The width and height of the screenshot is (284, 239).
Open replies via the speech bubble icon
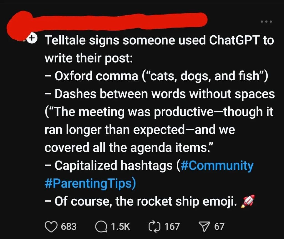[101, 226]
